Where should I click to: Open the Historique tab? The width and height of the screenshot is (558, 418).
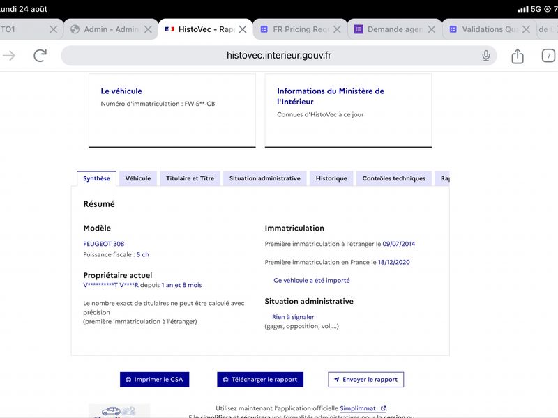point(331,178)
